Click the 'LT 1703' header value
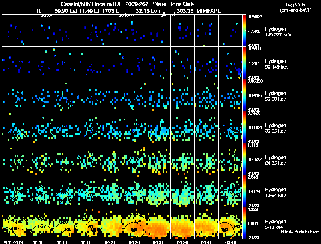The image size is (321, 244). coord(104,11)
